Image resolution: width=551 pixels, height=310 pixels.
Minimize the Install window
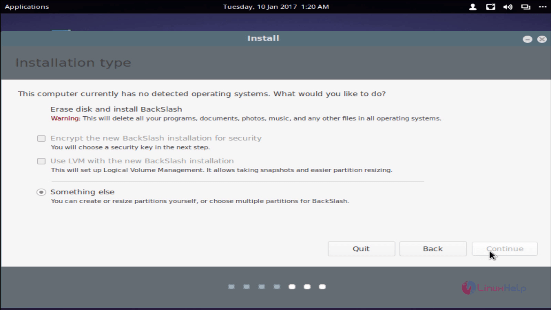(527, 39)
